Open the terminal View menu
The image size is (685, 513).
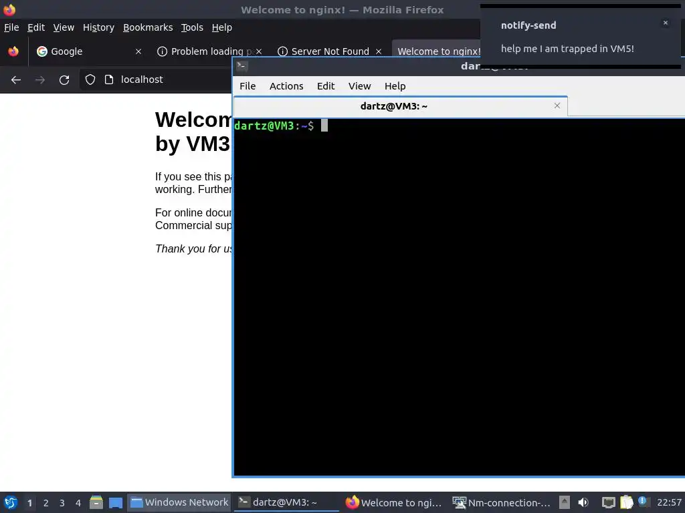[359, 86]
